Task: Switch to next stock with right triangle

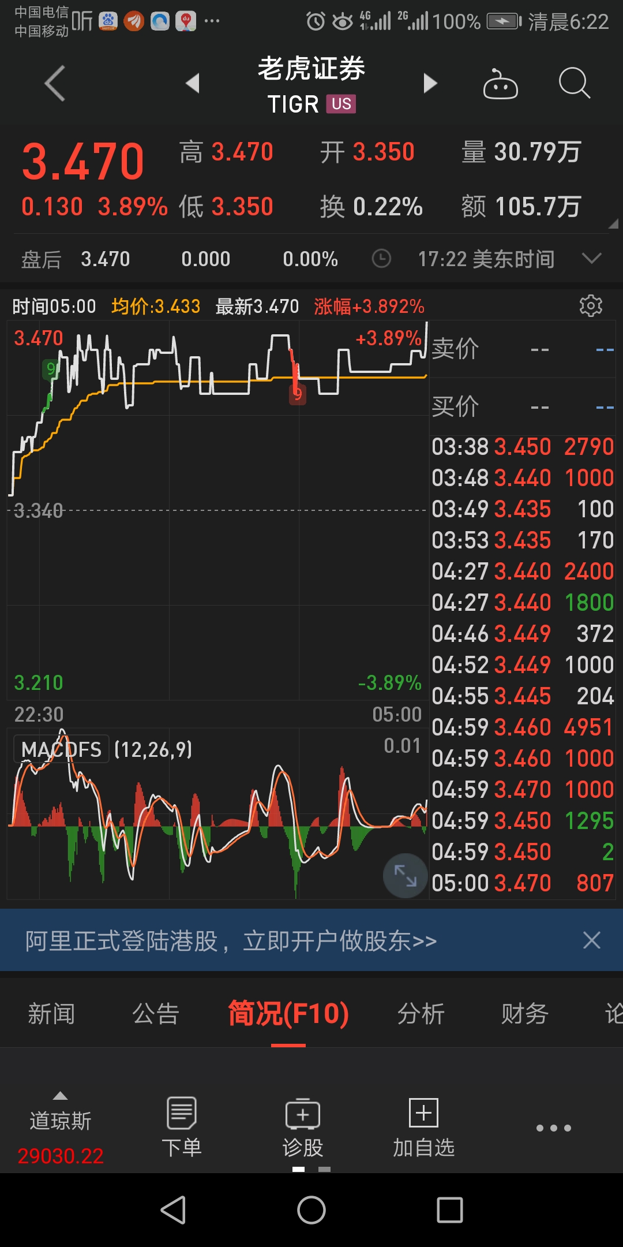Action: pyautogui.click(x=430, y=83)
